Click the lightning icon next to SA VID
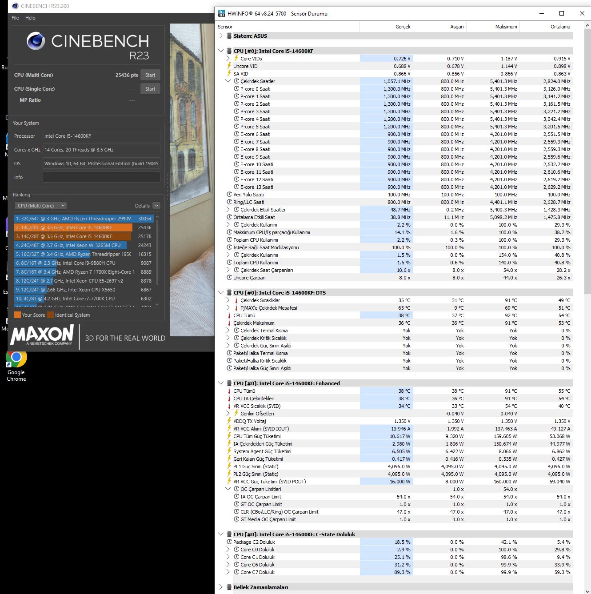Image resolution: width=591 pixels, height=594 pixels. click(229, 73)
